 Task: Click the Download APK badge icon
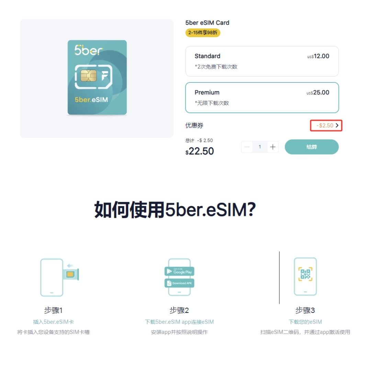179,283
